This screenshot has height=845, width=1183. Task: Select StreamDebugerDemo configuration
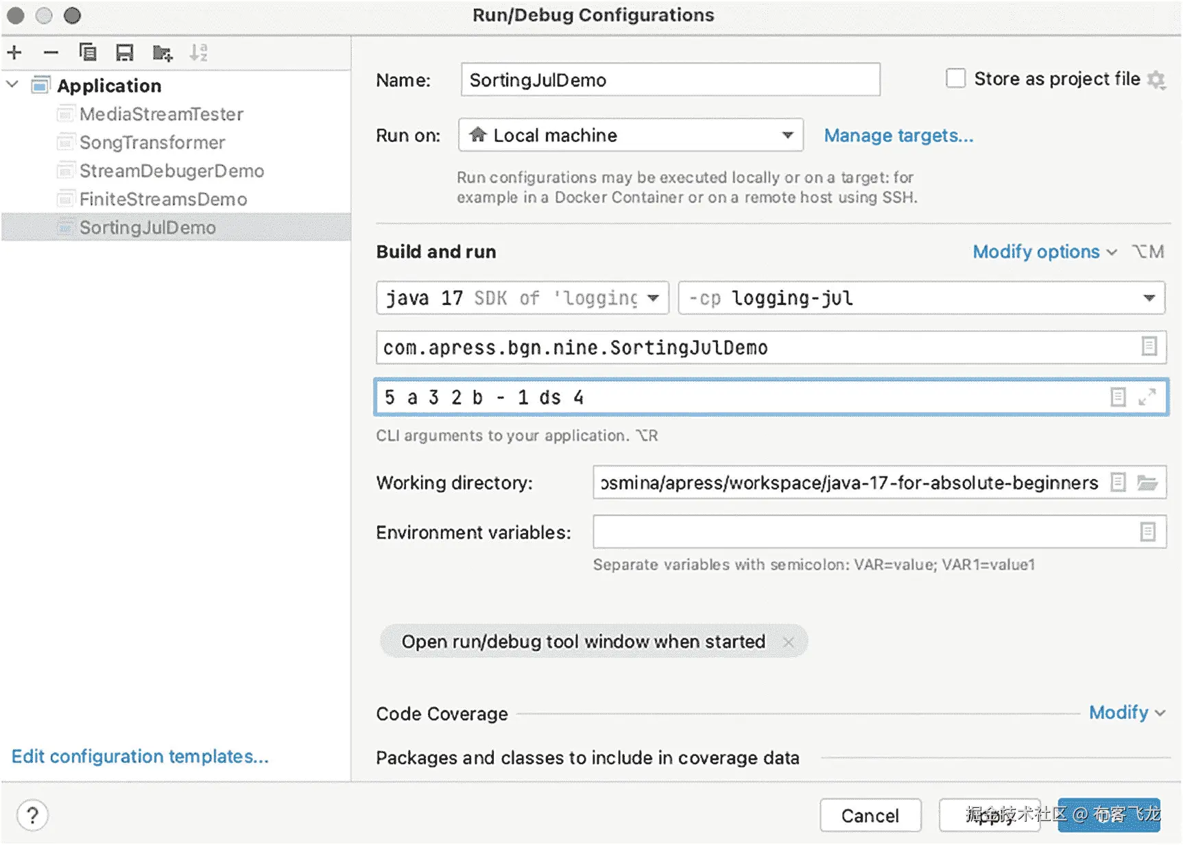[x=171, y=171]
